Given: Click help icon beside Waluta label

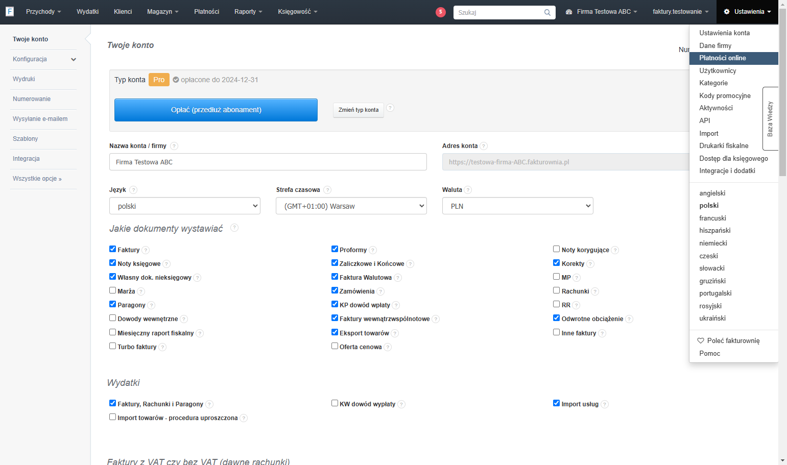Looking at the screenshot, I should (468, 190).
